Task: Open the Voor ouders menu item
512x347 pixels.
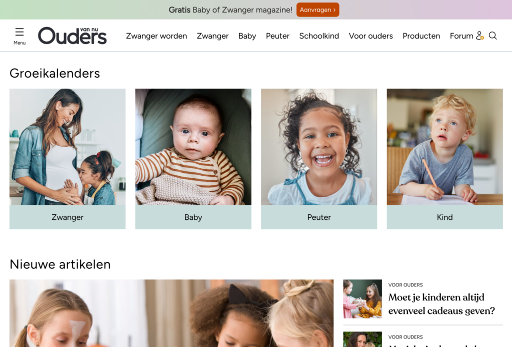Action: pos(370,36)
